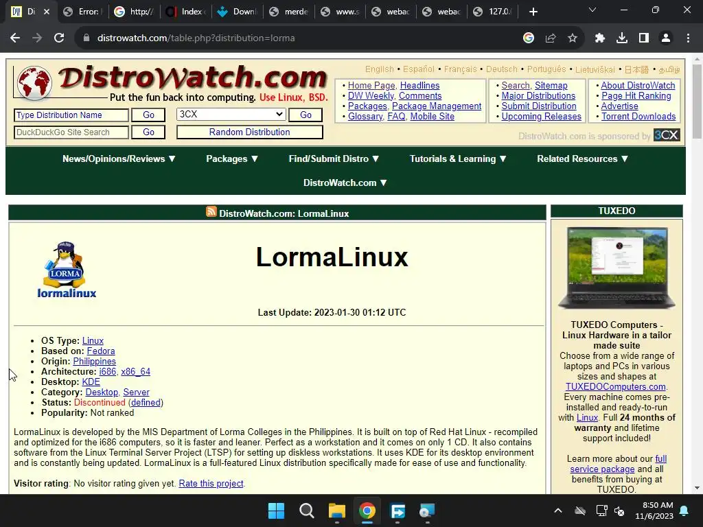703x527 pixels.
Task: Bookmark this page with star icon
Action: pos(573,38)
